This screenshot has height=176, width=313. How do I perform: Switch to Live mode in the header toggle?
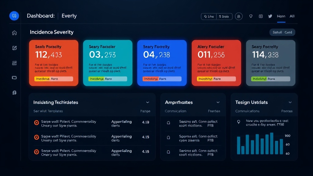[209, 16]
